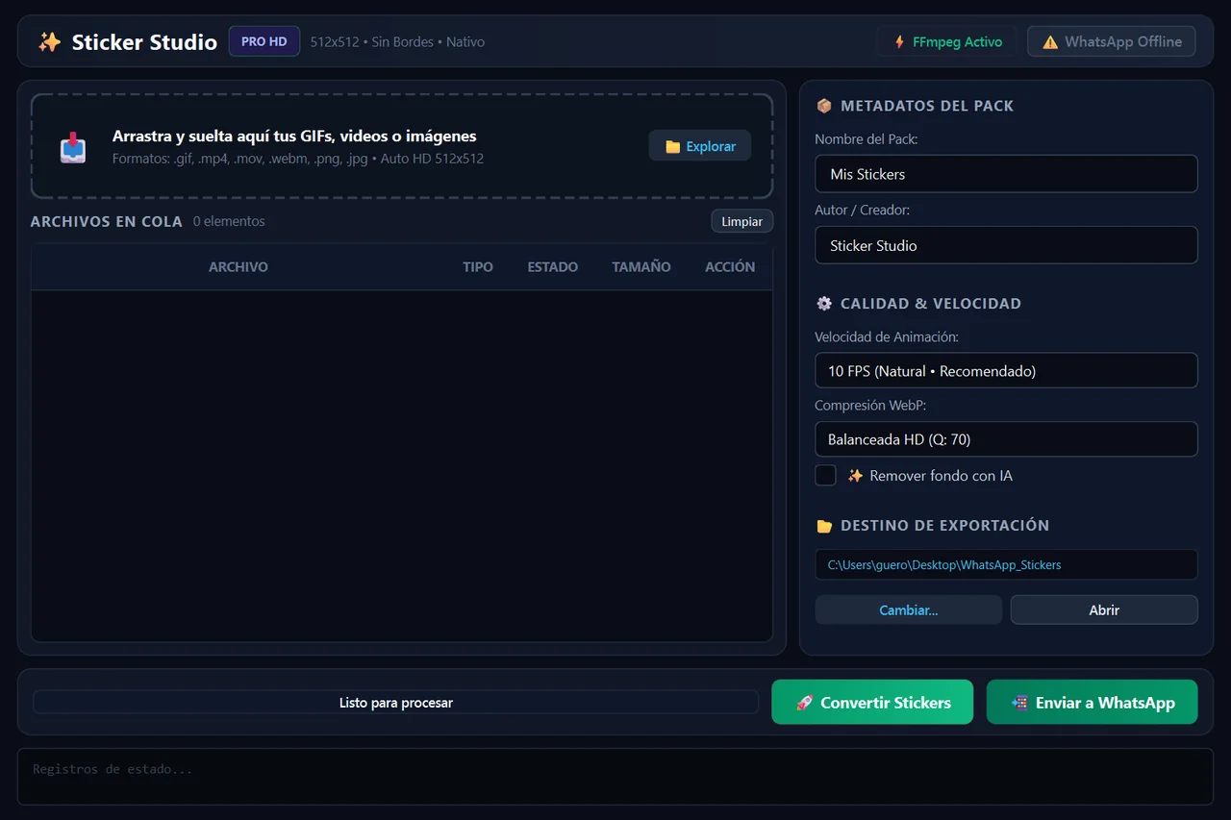Click the inbox tray upload icon
1231x820 pixels.
pyautogui.click(x=73, y=147)
